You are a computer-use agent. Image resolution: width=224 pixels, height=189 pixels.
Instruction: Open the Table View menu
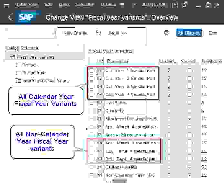(27, 4)
